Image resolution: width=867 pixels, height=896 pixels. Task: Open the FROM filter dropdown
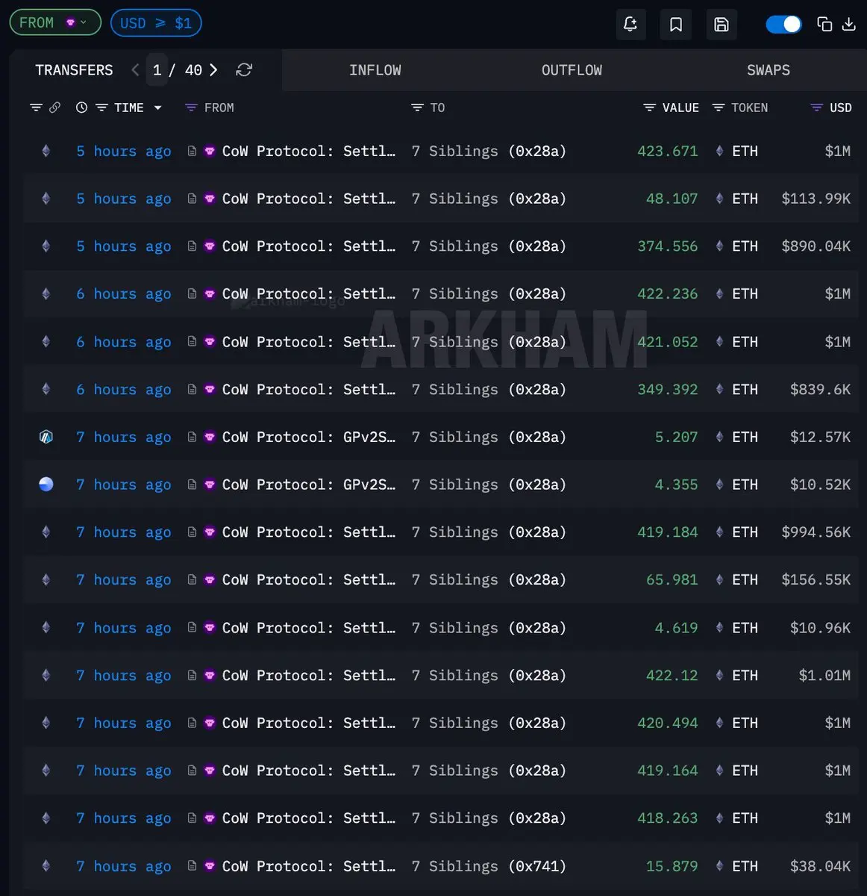pos(55,22)
